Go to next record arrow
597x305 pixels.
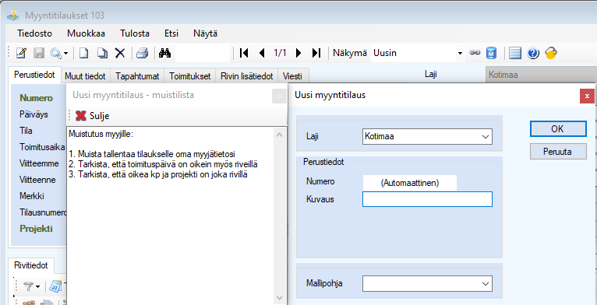point(298,53)
